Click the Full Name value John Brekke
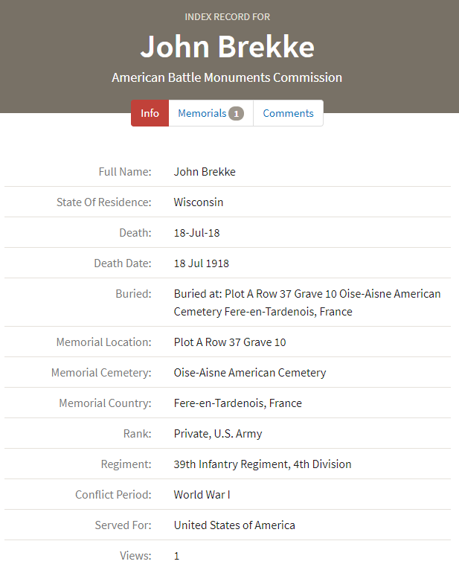 [x=205, y=172]
